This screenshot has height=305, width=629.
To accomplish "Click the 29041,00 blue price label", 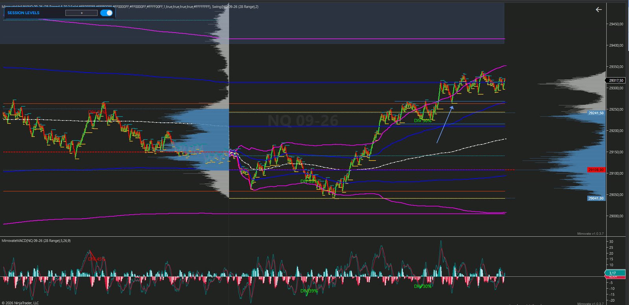I will [x=596, y=198].
